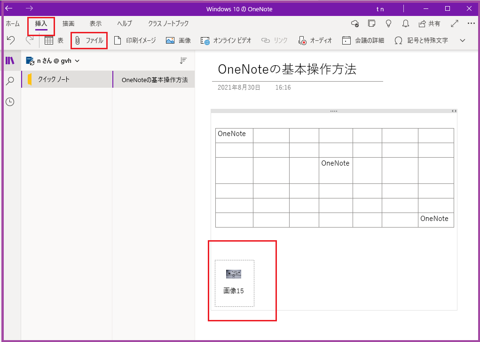
Task: Expand the notebook switcher for n さん @ gvh
Action: pos(77,60)
